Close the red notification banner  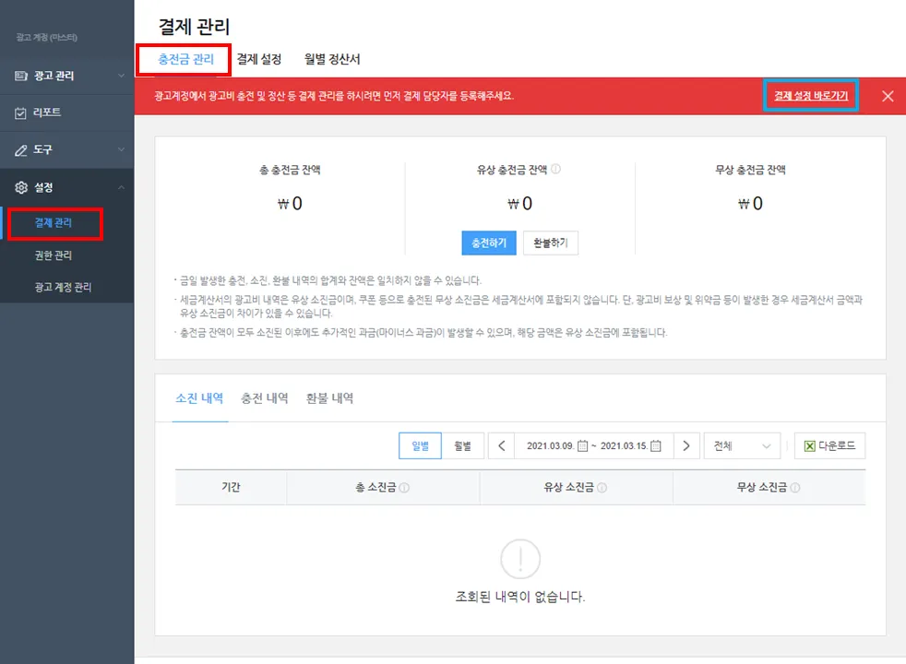pos(888,96)
